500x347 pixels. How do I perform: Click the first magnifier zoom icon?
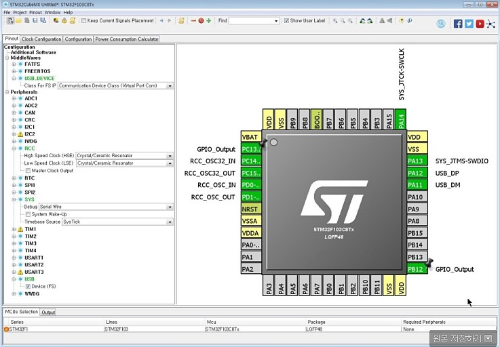(x=335, y=21)
